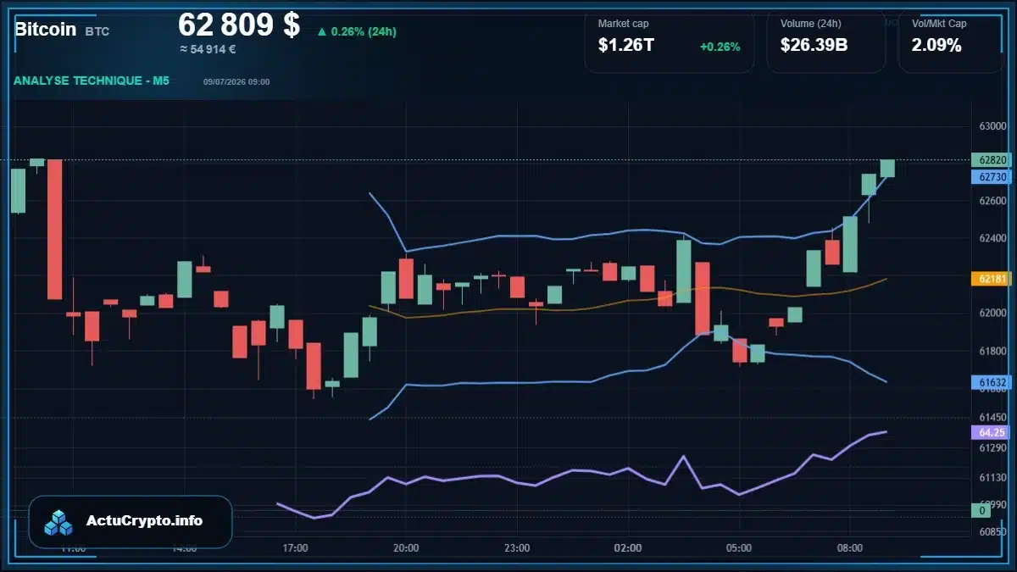Click the 05:00 time axis label
Viewport: 1017px width, 572px height.
click(x=739, y=548)
